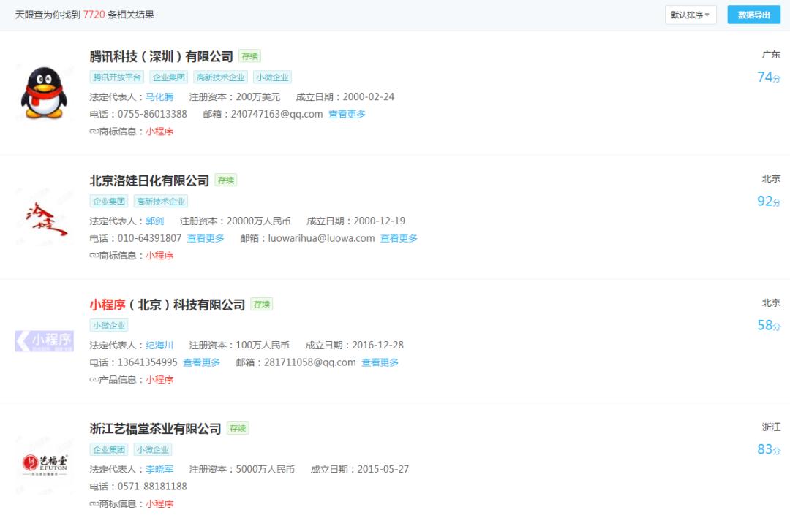Screen dimensions: 790x515
Task: Click 高新技术企业 tag under 腾讯科技
Action: point(220,77)
